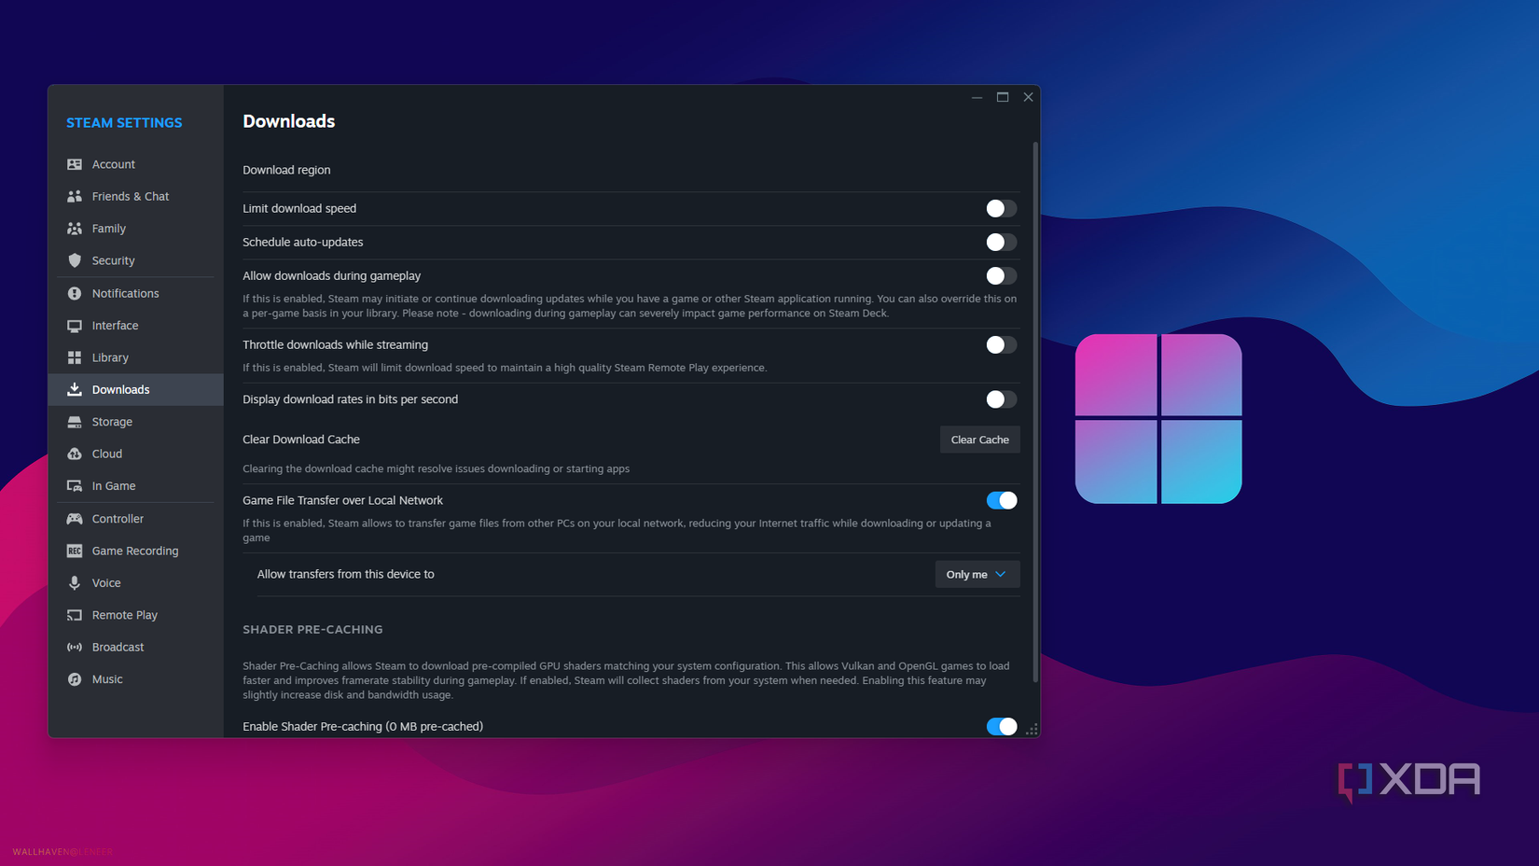The image size is (1539, 866).
Task: Click the window resize grip corner
Action: (1032, 729)
